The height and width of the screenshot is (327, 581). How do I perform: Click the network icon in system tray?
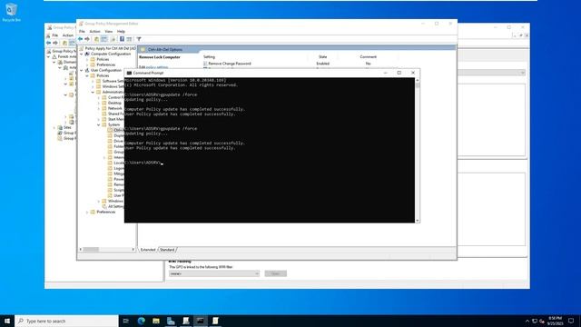pos(535,321)
